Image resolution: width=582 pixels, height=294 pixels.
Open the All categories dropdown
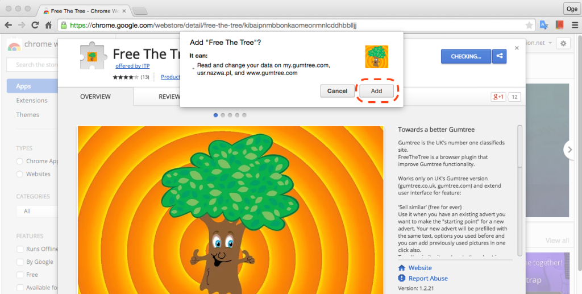(37, 211)
